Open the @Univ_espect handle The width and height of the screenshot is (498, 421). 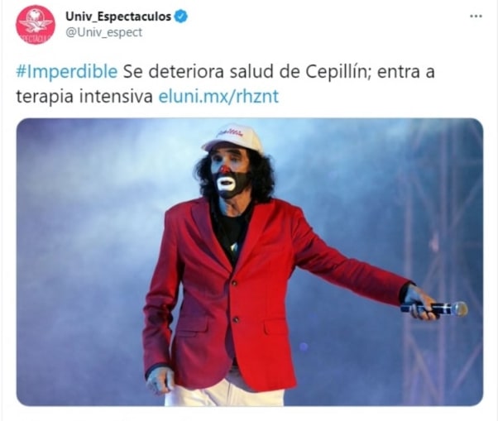tap(104, 32)
